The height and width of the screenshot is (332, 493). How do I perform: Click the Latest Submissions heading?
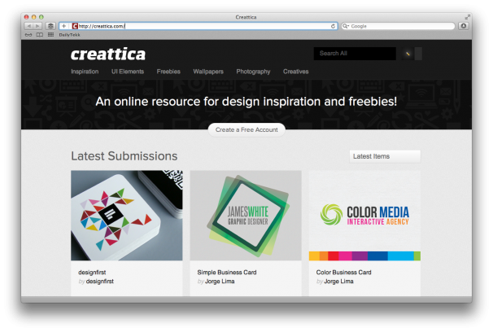click(124, 156)
